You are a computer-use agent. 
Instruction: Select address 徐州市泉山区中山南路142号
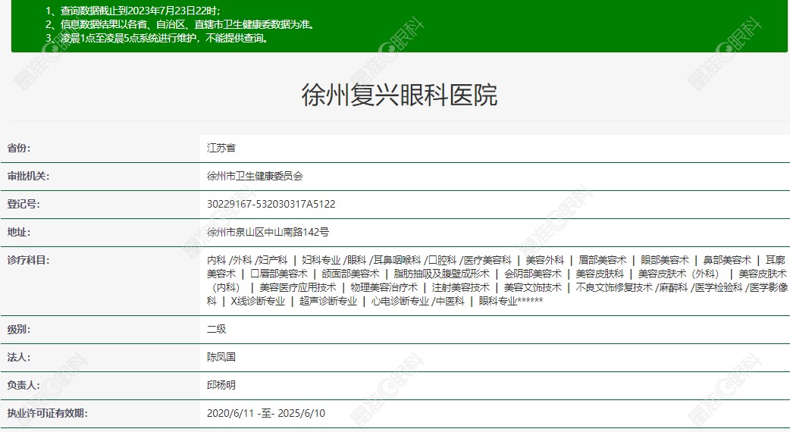click(268, 232)
